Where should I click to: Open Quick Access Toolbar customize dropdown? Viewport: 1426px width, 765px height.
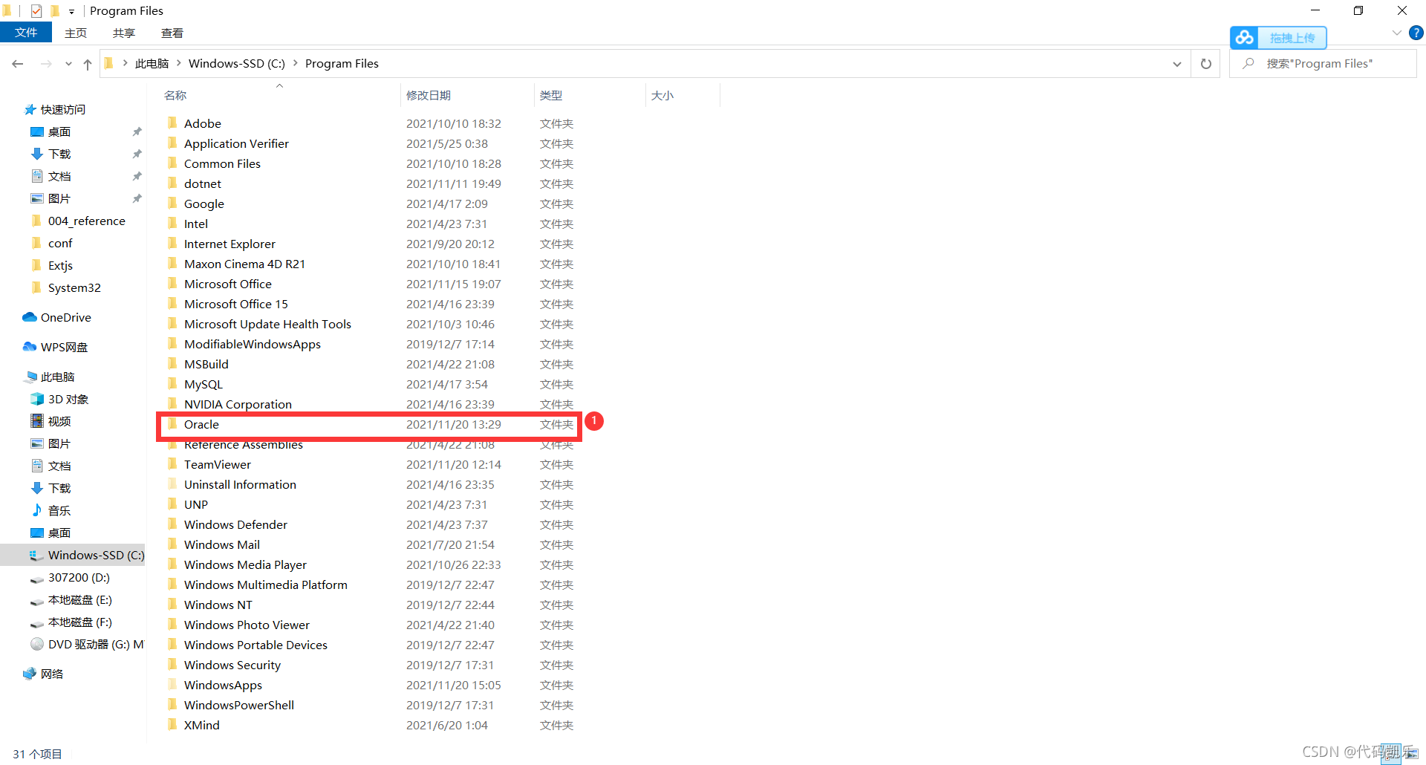(x=71, y=11)
